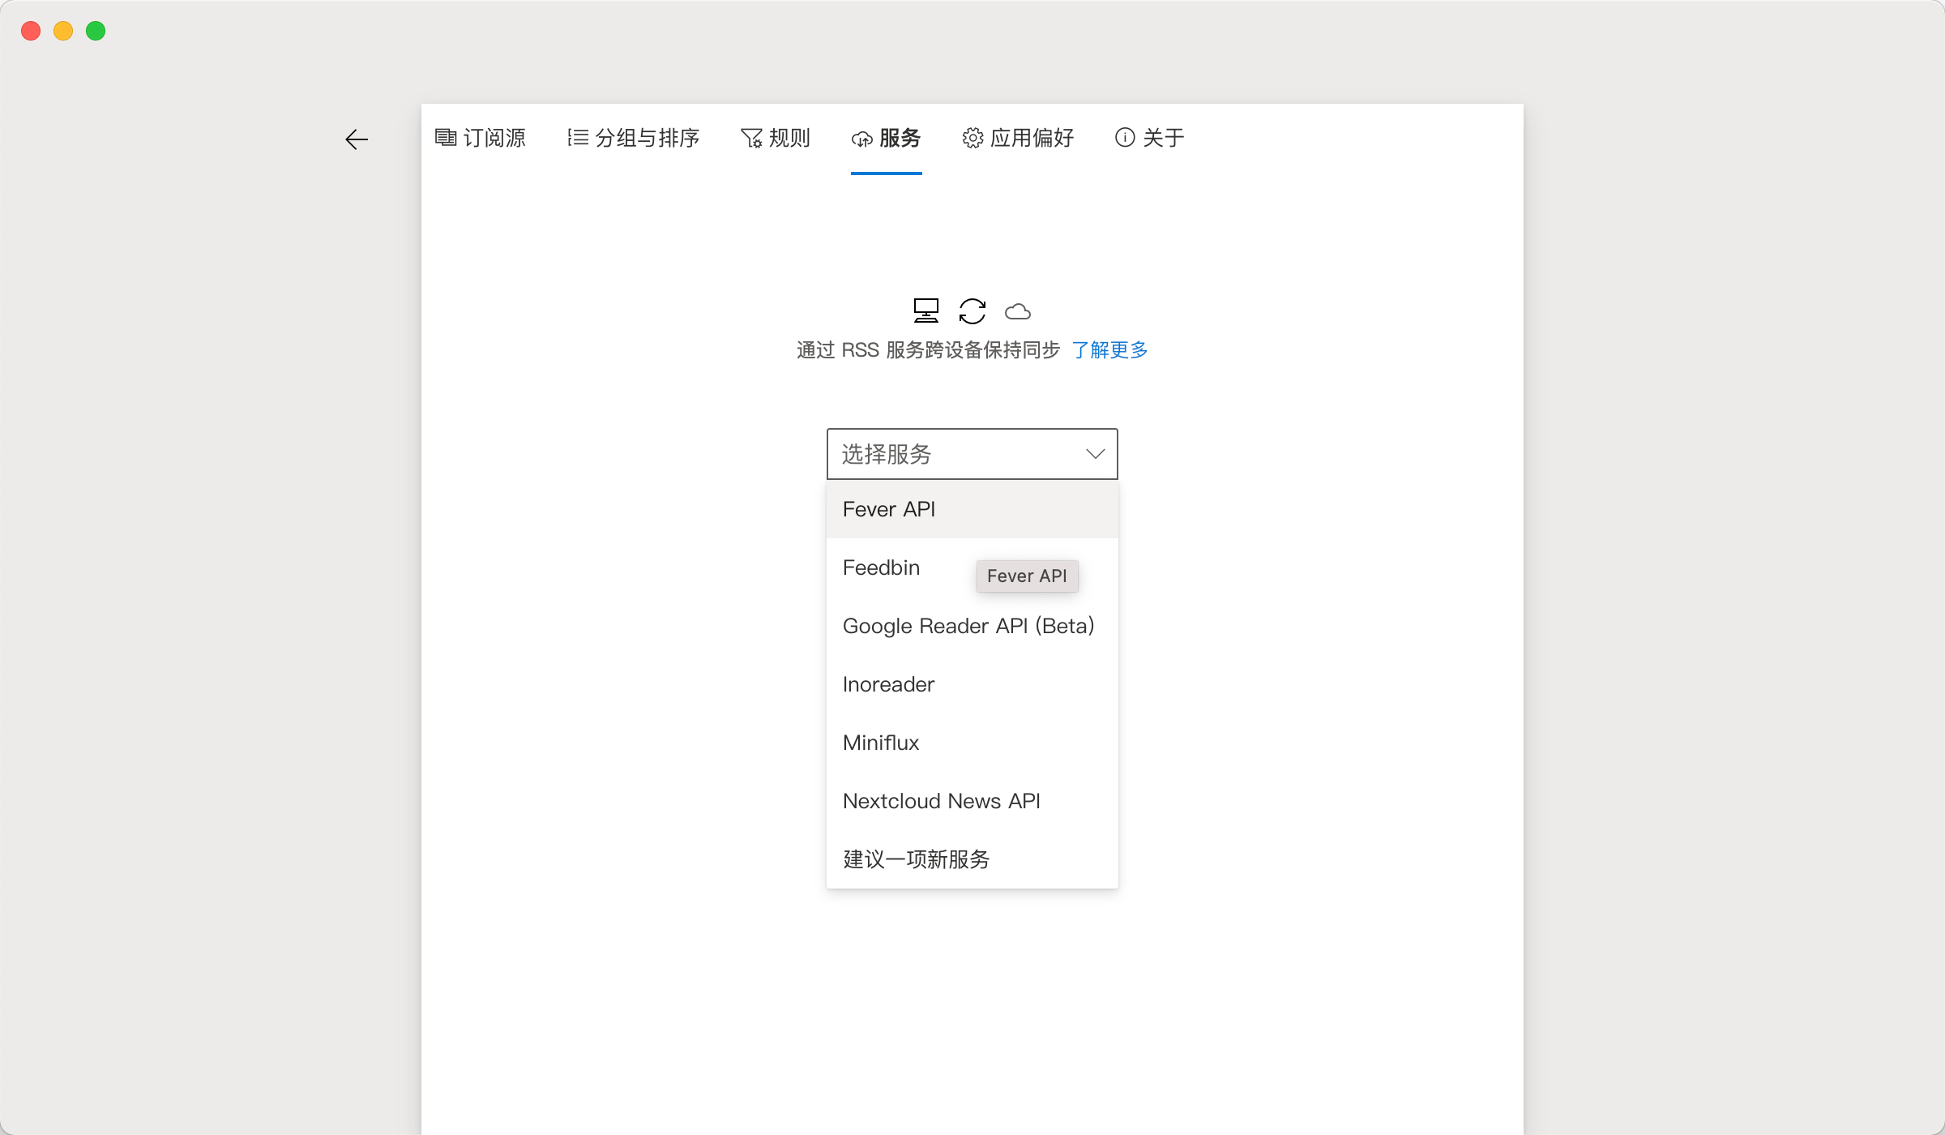1945x1135 pixels.
Task: Open the 关于 about tab
Action: coord(1150,138)
